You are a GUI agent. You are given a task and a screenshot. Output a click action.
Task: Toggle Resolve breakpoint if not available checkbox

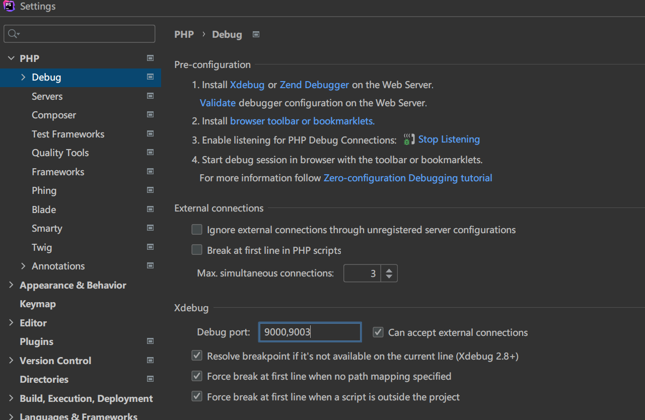coord(197,356)
